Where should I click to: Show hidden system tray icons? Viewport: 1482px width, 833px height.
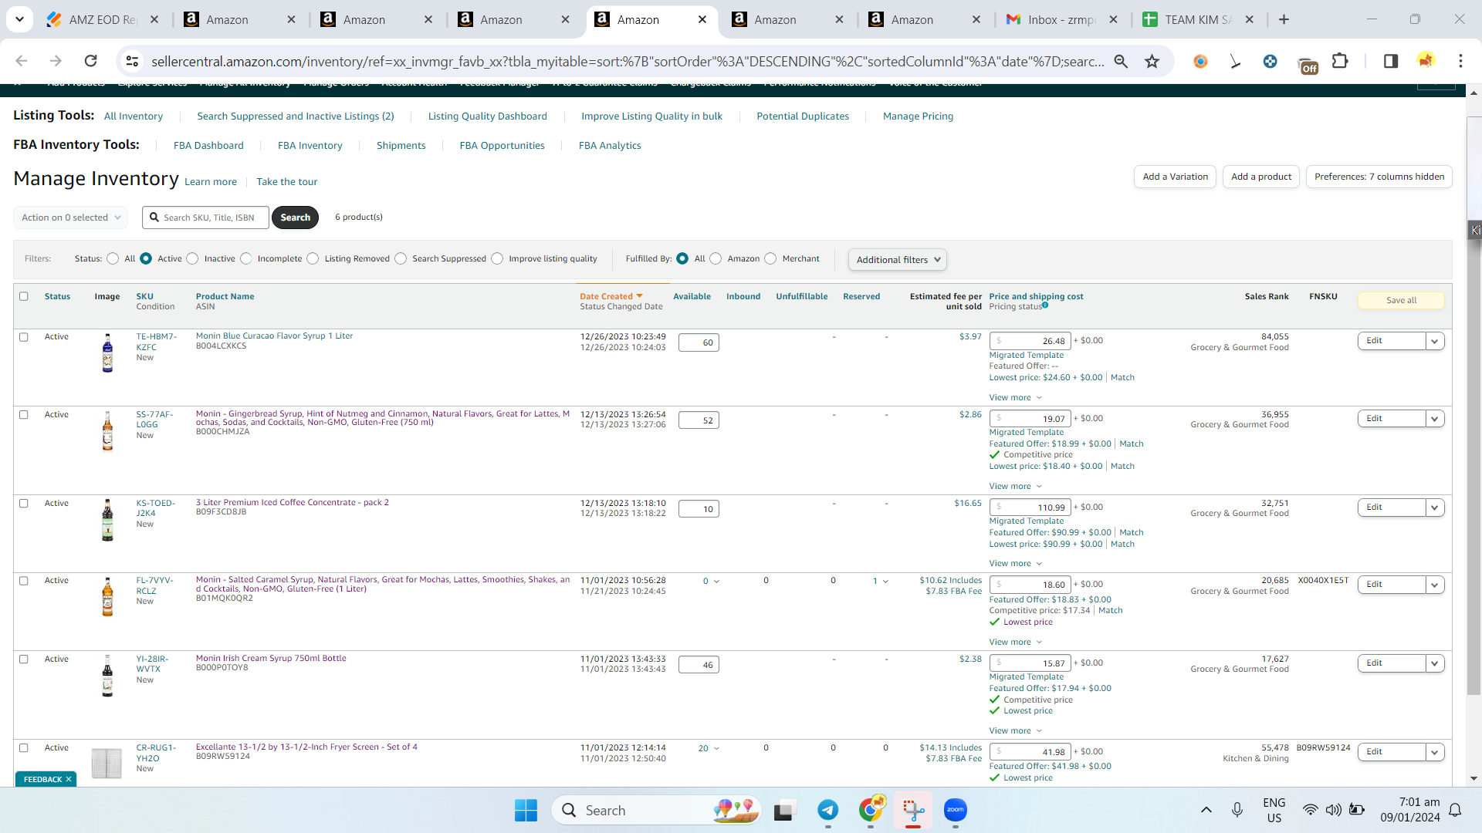(x=1206, y=810)
